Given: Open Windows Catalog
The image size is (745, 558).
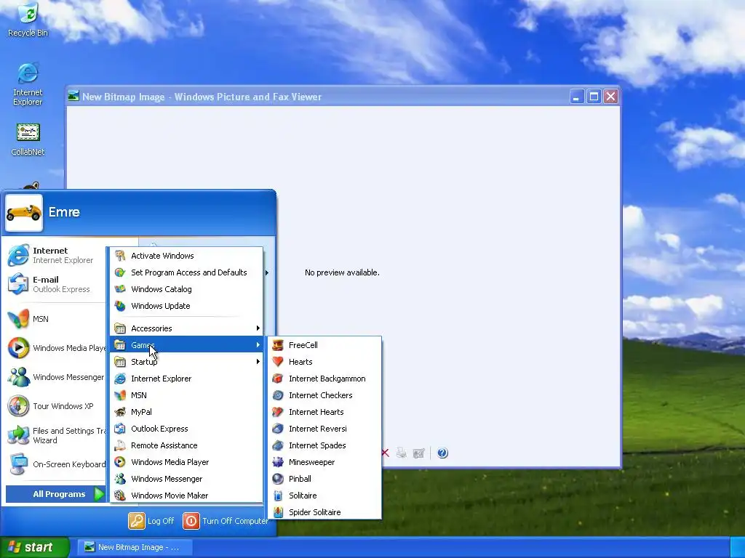Looking at the screenshot, I should click(186, 289).
